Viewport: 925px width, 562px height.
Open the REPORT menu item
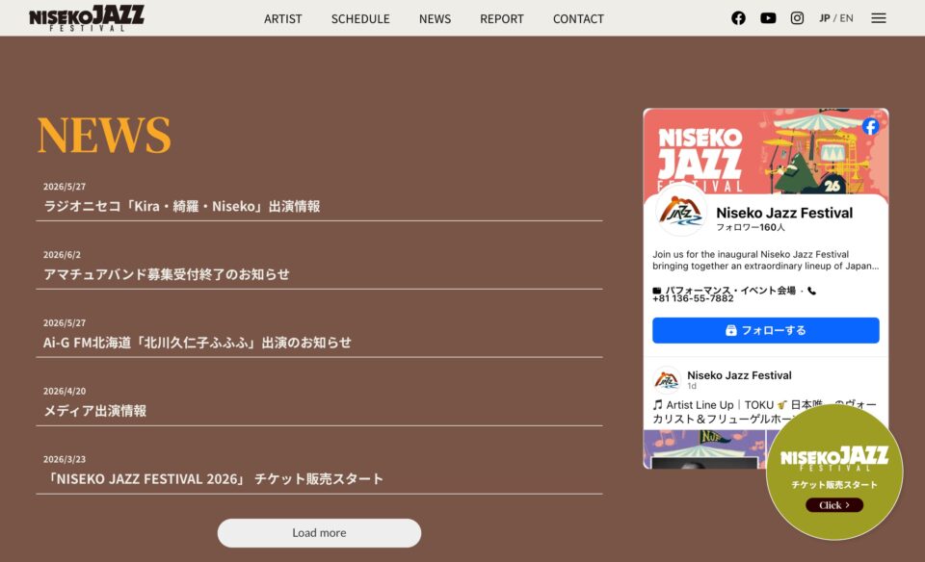[501, 19]
